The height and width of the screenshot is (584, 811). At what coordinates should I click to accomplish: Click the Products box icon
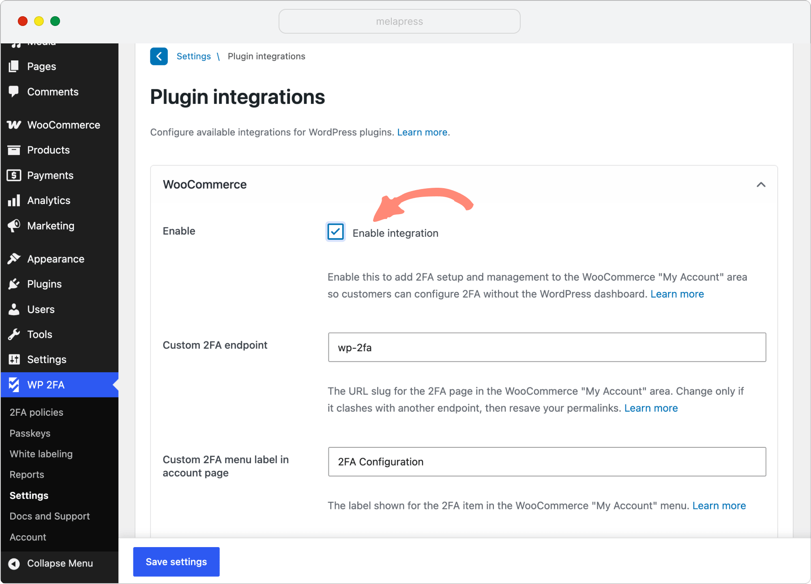coord(14,150)
